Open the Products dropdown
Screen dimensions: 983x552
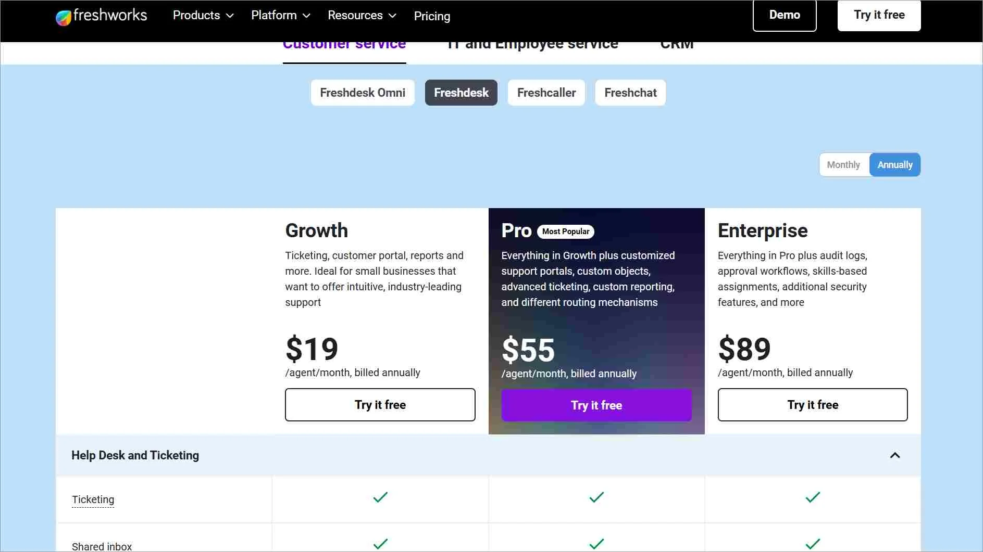click(203, 16)
